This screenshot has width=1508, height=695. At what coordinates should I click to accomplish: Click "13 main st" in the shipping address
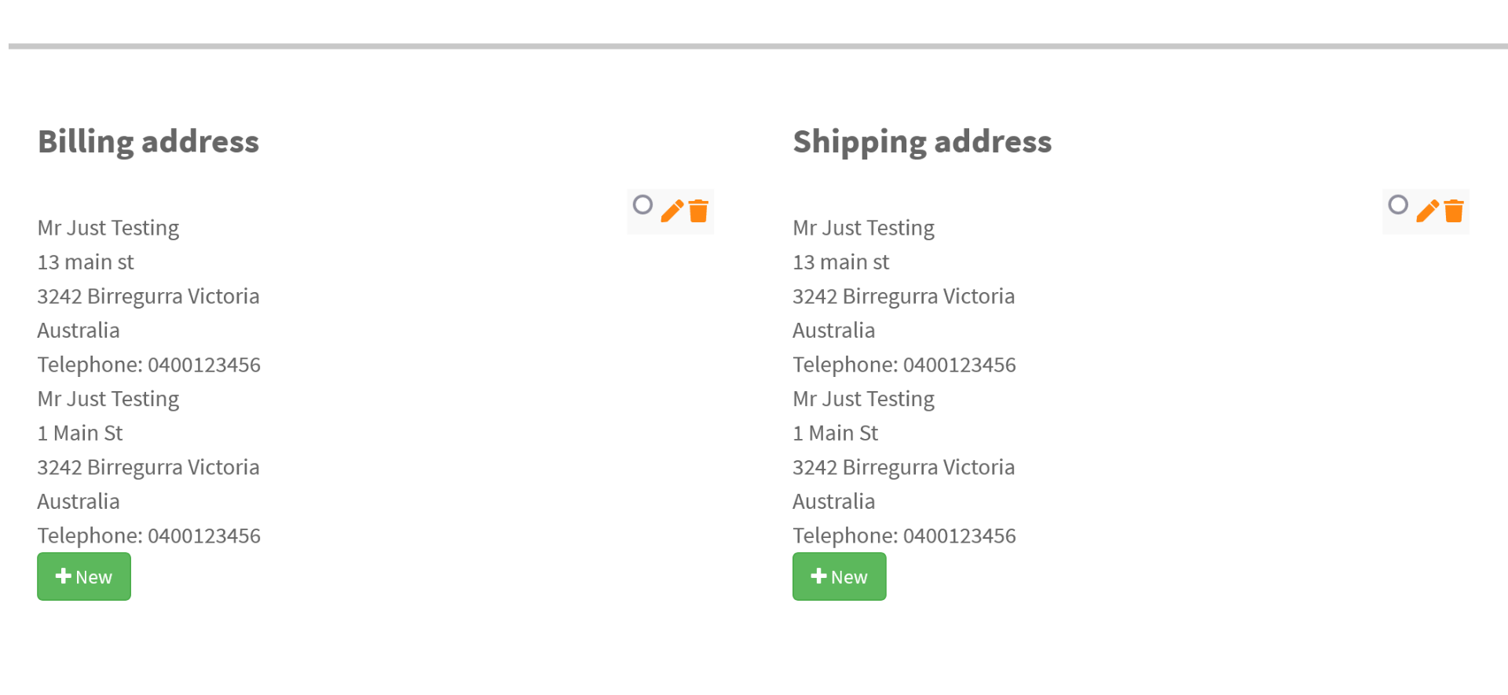click(x=840, y=262)
